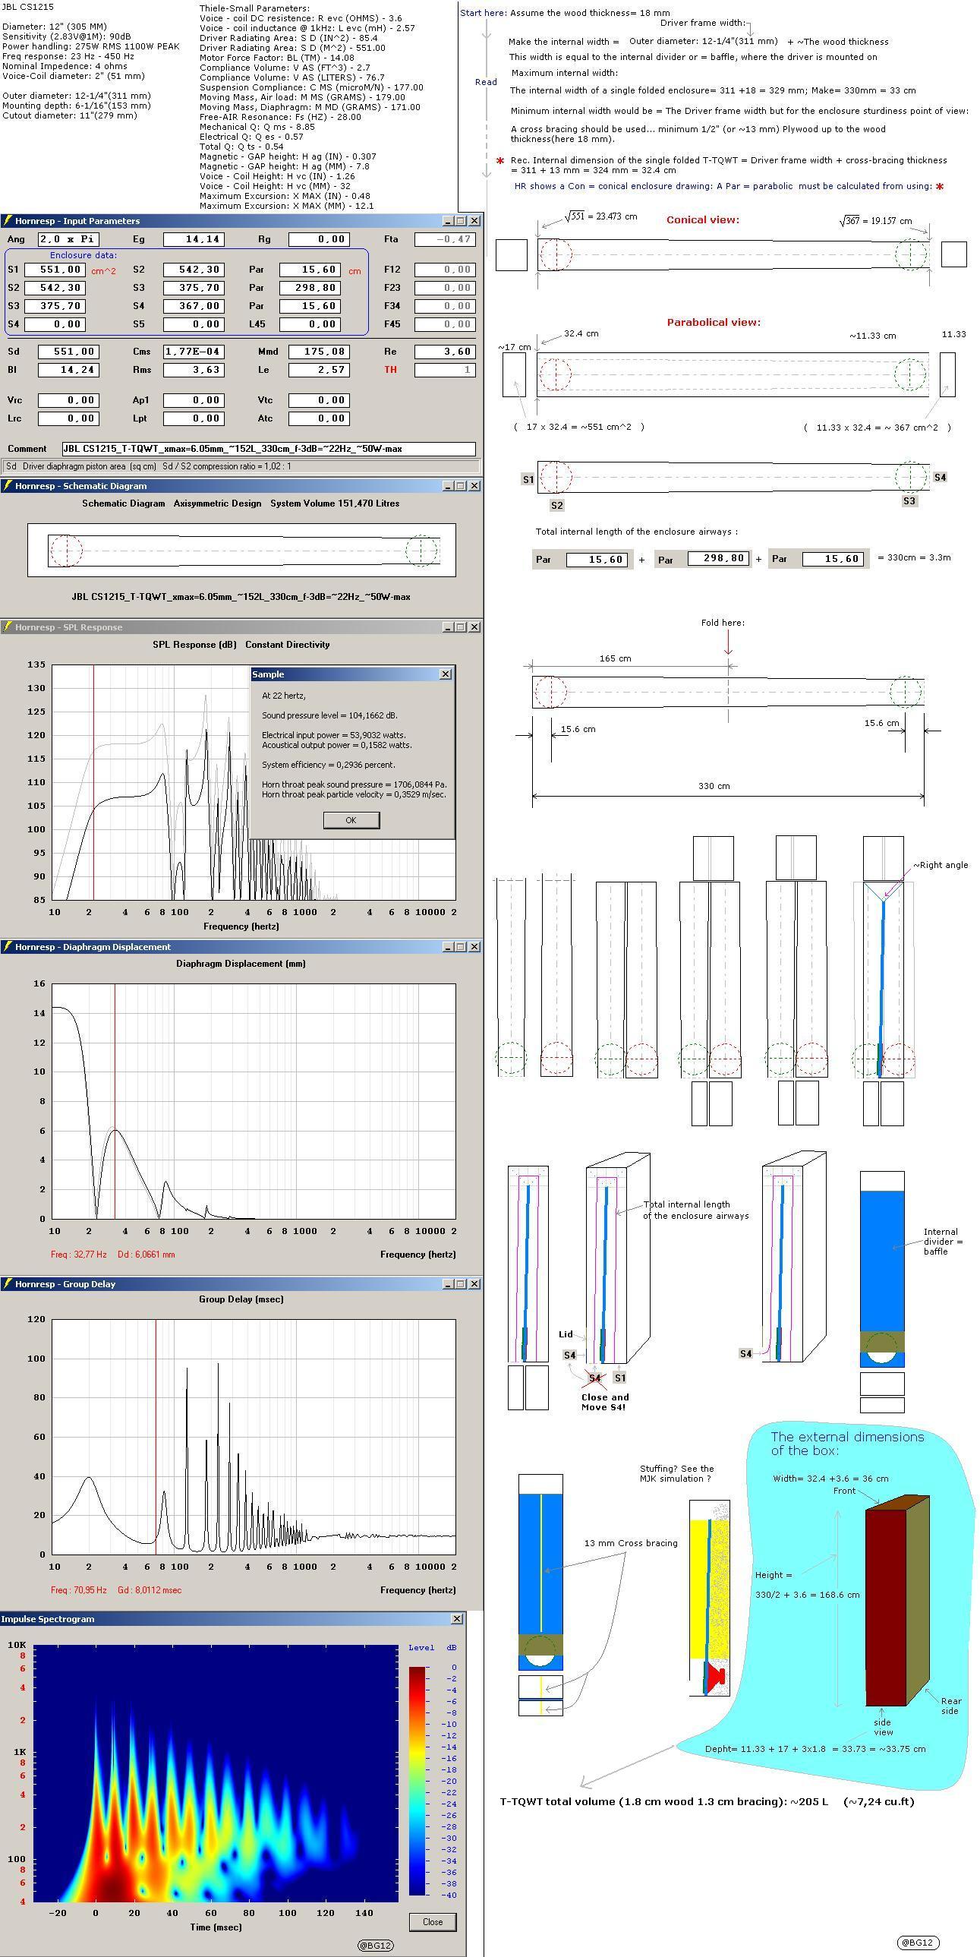Select the Eg field showing 14,14
This screenshot has height=1957, width=980.
click(194, 239)
